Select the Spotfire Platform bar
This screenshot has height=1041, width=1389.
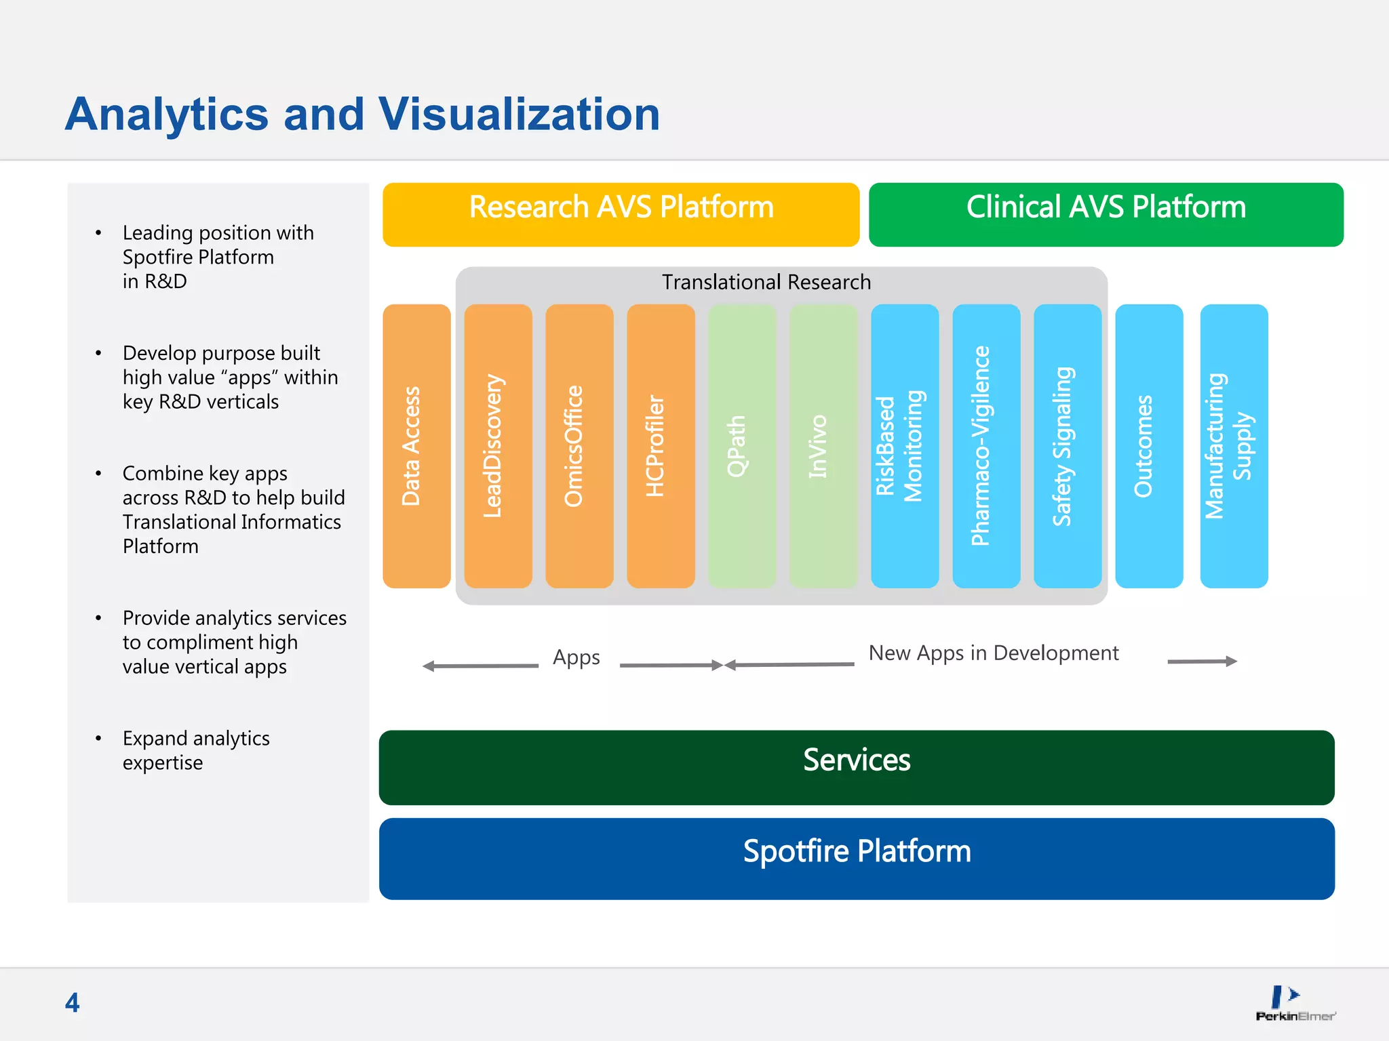(857, 859)
